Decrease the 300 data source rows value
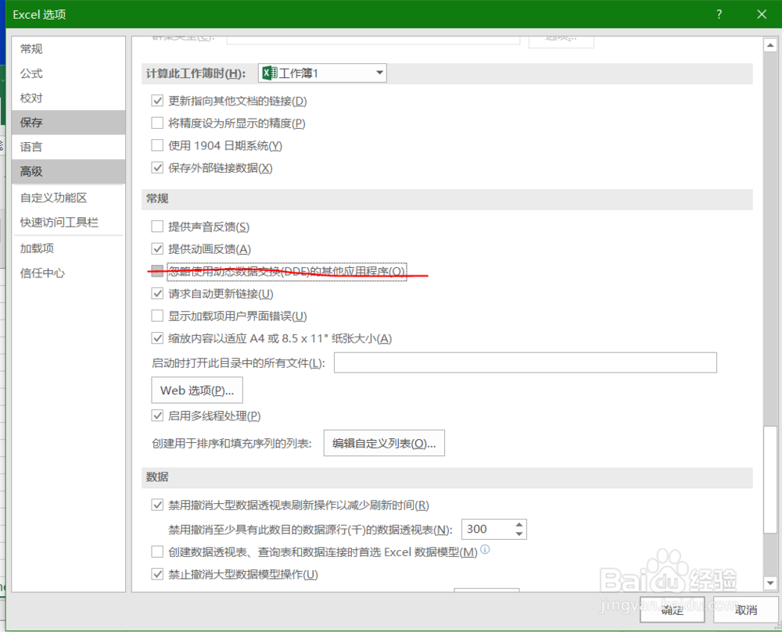This screenshot has width=782, height=632. [519, 534]
